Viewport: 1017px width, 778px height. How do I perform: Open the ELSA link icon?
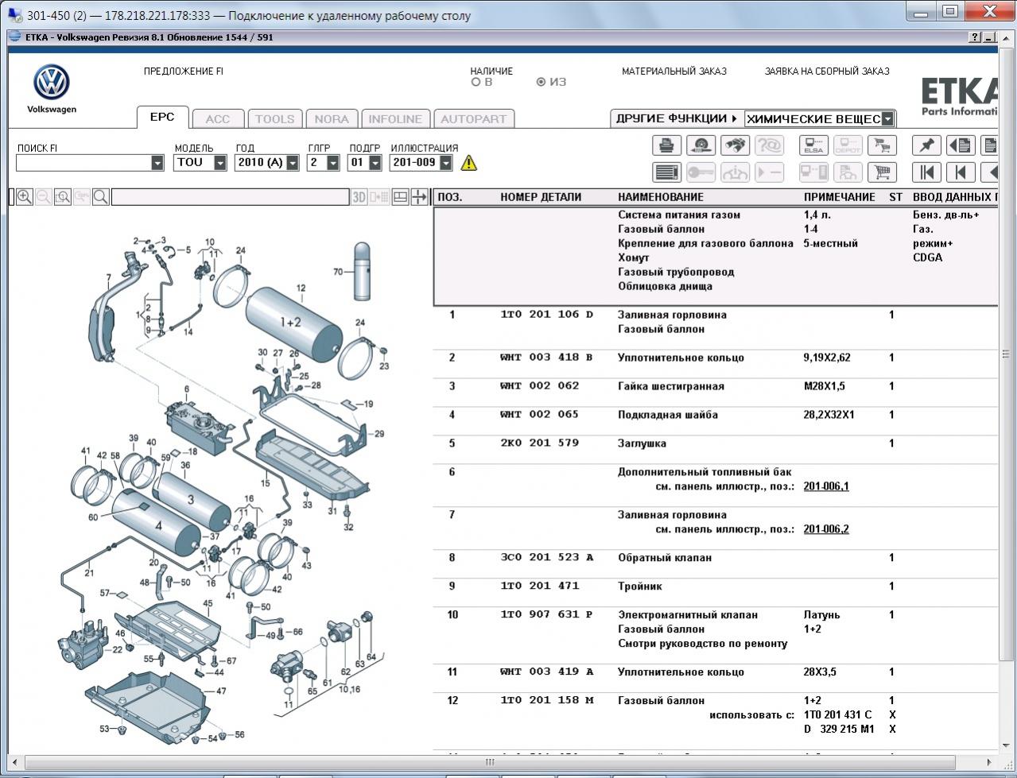pos(813,145)
